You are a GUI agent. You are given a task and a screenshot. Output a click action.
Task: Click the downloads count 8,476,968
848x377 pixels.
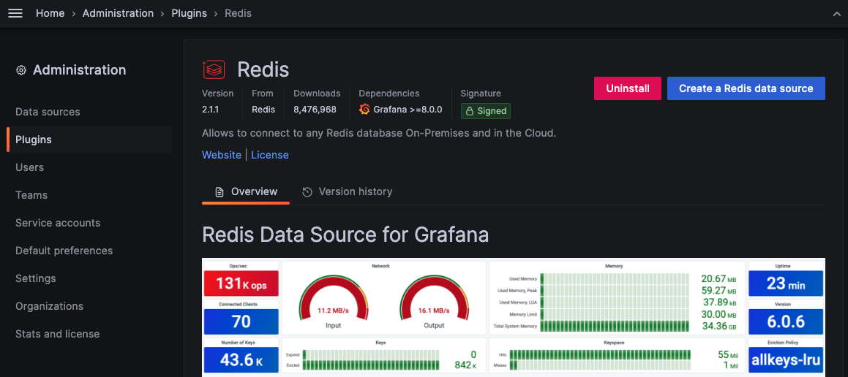[315, 110]
